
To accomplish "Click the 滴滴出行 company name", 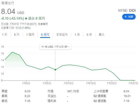I will tap(8, 3).
